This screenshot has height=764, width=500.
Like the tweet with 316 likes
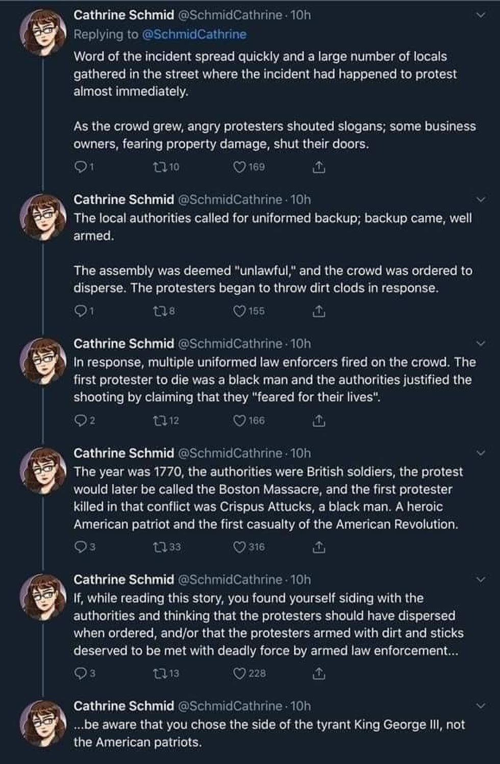tap(240, 547)
